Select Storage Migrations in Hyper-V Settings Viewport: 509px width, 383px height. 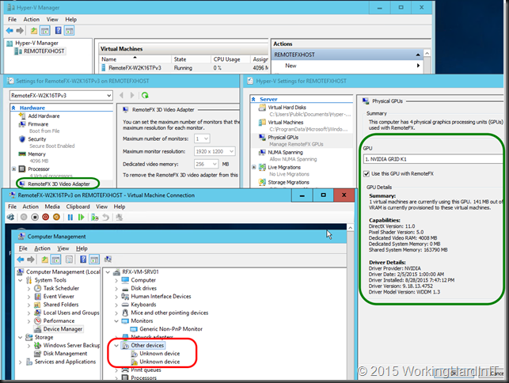pos(289,183)
